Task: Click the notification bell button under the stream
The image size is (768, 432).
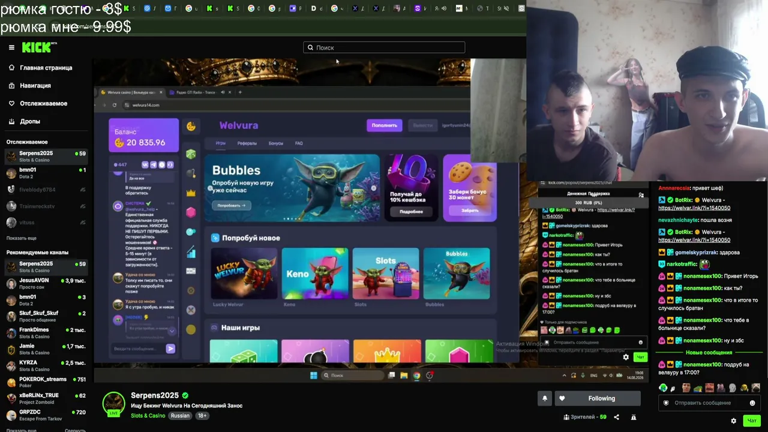Action: [x=545, y=398]
